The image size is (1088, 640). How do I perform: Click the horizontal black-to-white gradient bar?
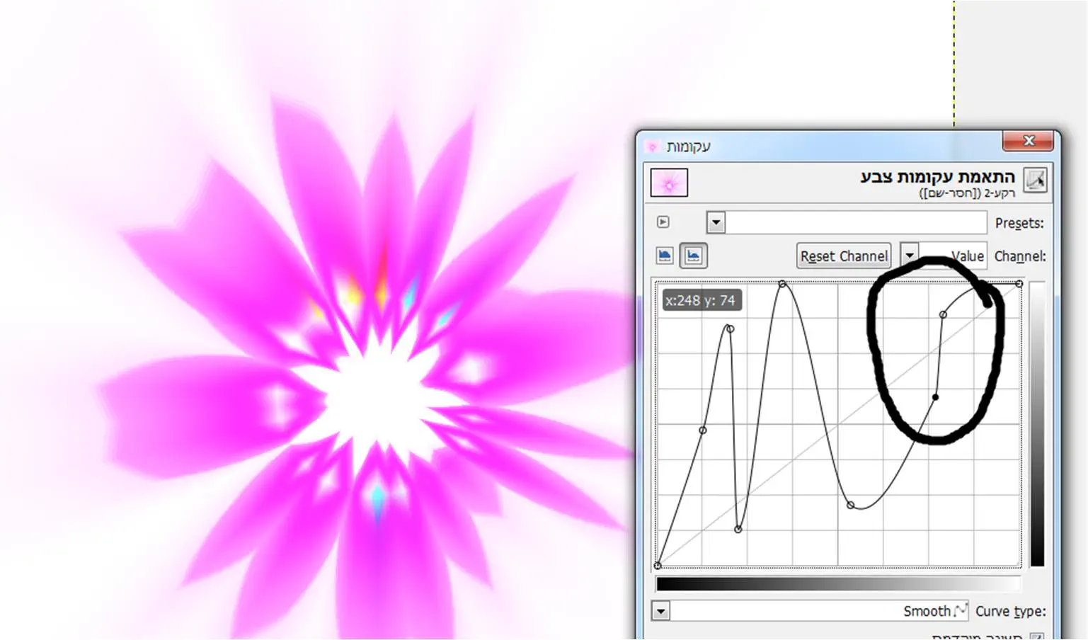[x=838, y=583]
